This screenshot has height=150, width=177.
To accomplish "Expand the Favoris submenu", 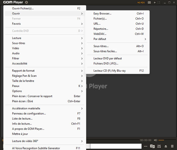I will pyautogui.click(x=45, y=24).
